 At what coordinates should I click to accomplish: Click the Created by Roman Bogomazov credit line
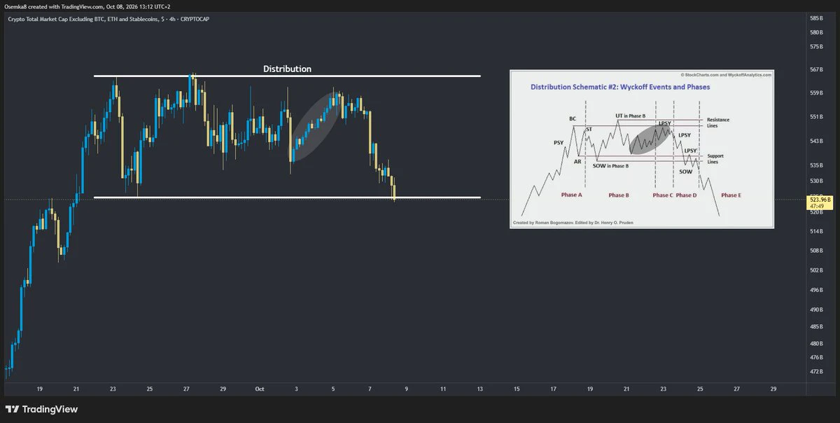pos(574,223)
